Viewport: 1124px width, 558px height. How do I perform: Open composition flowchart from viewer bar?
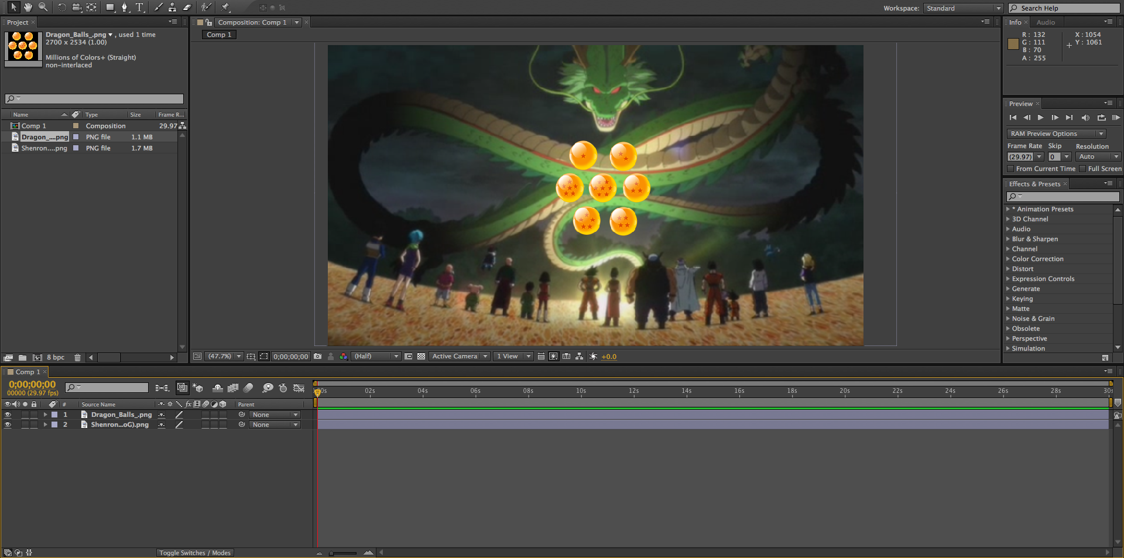tap(579, 356)
